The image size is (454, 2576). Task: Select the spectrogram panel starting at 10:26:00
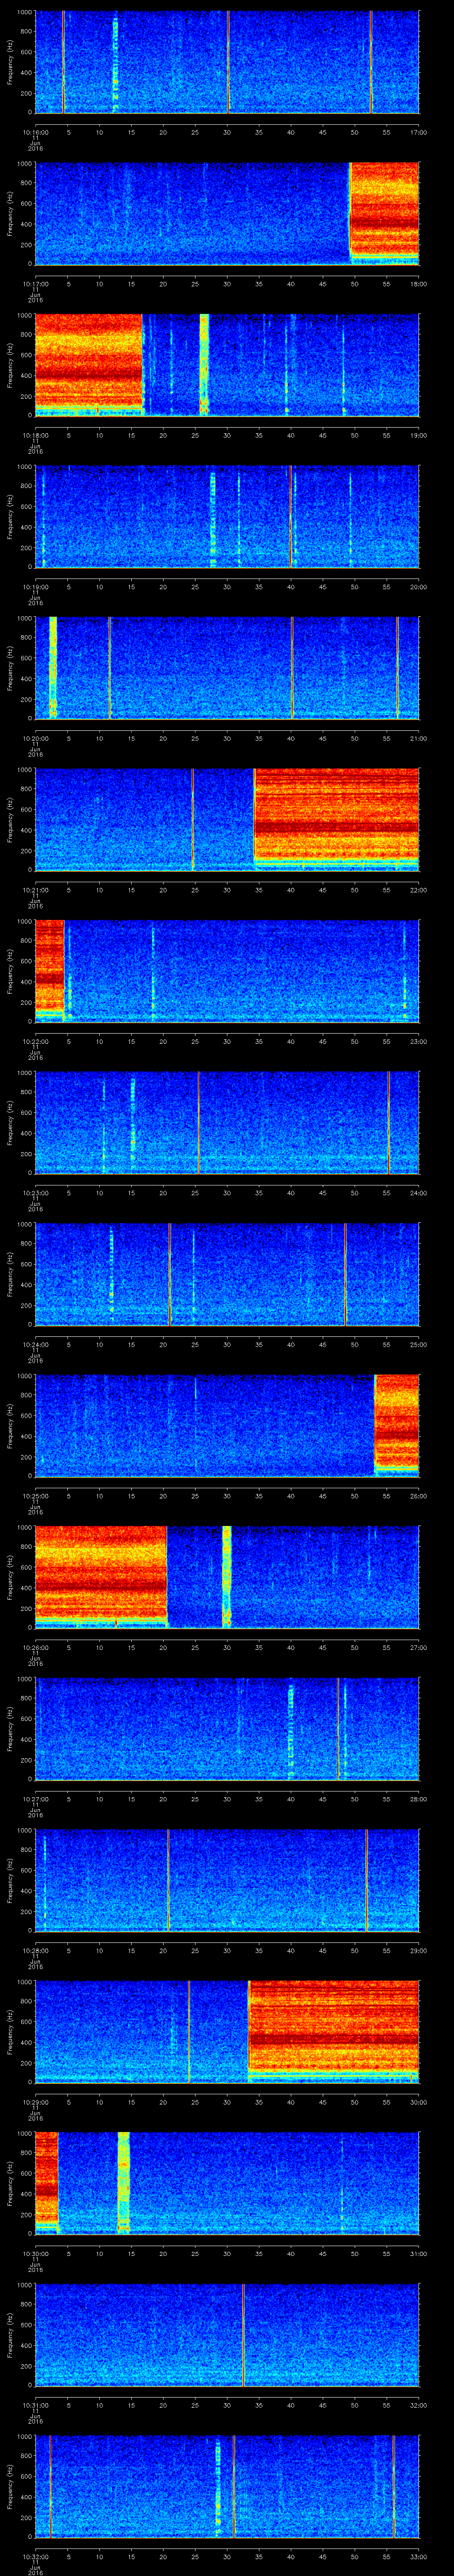[227, 1577]
